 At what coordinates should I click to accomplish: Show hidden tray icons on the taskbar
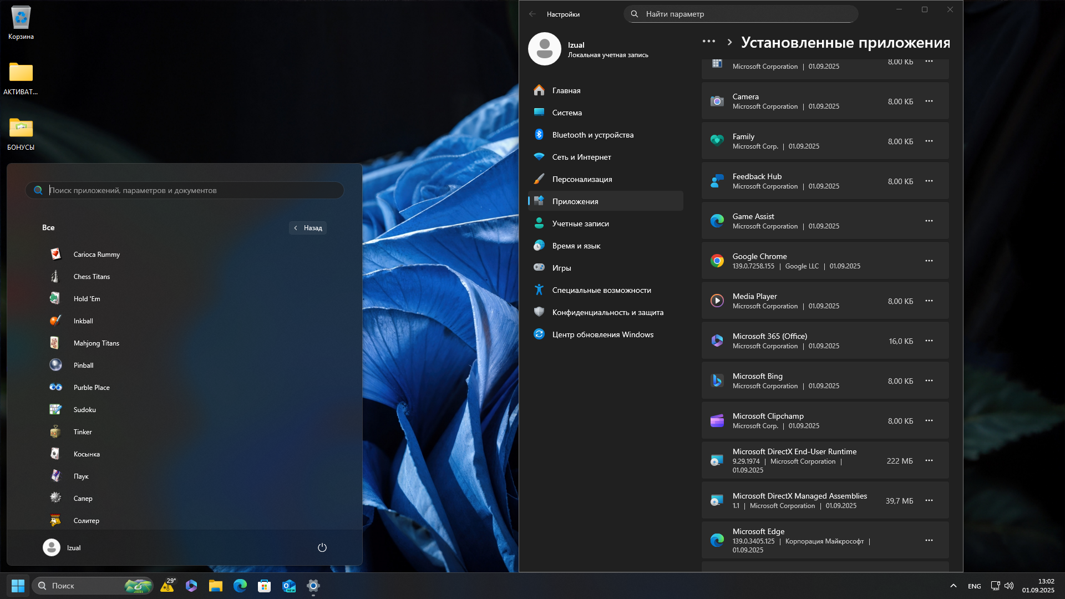(954, 586)
